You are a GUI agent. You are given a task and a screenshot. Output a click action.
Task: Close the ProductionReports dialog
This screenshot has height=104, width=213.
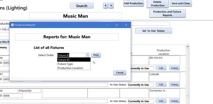(x=126, y=25)
